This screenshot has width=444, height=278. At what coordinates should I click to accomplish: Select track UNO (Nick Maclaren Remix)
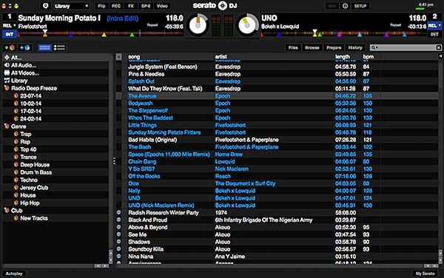click(277, 205)
